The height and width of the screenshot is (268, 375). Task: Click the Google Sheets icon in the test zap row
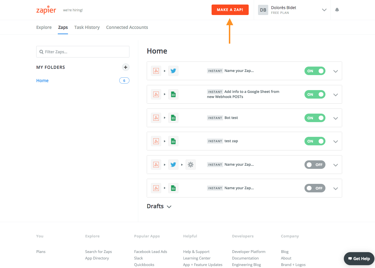coord(173,141)
